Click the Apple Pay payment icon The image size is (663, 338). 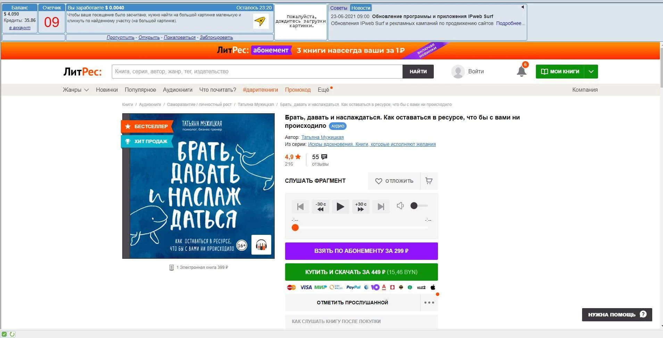click(433, 287)
